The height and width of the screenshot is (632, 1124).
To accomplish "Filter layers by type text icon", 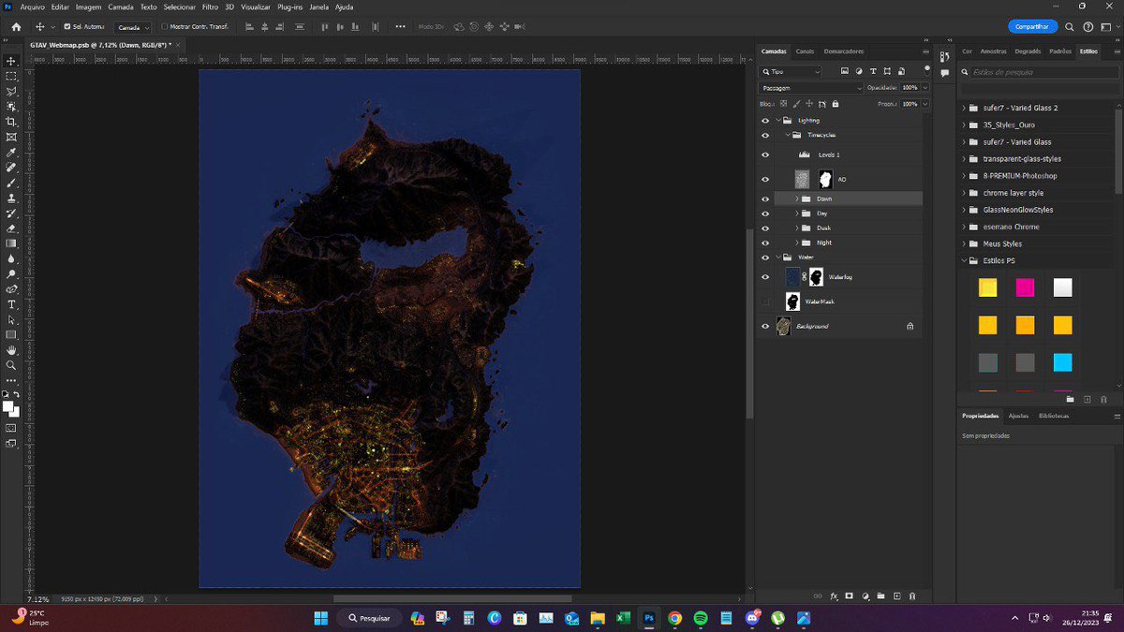I will pos(873,71).
